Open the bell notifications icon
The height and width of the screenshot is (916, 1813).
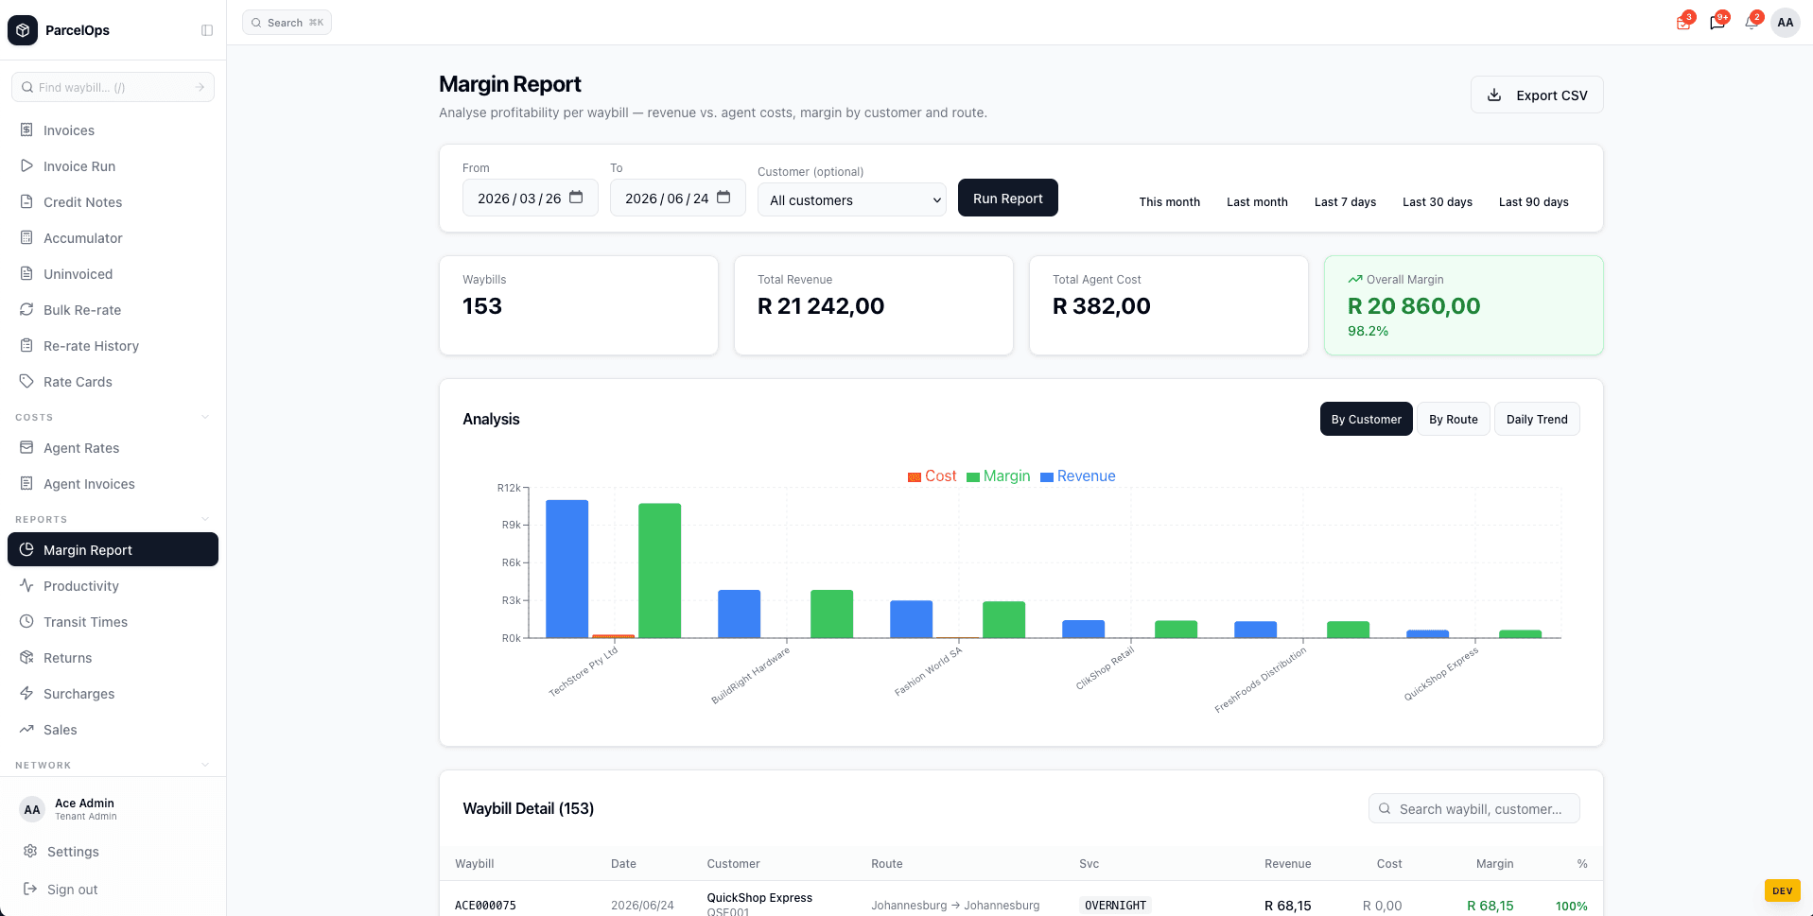[1752, 23]
